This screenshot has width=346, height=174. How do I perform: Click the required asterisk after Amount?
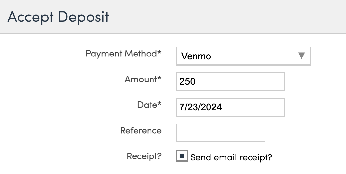tap(159, 78)
